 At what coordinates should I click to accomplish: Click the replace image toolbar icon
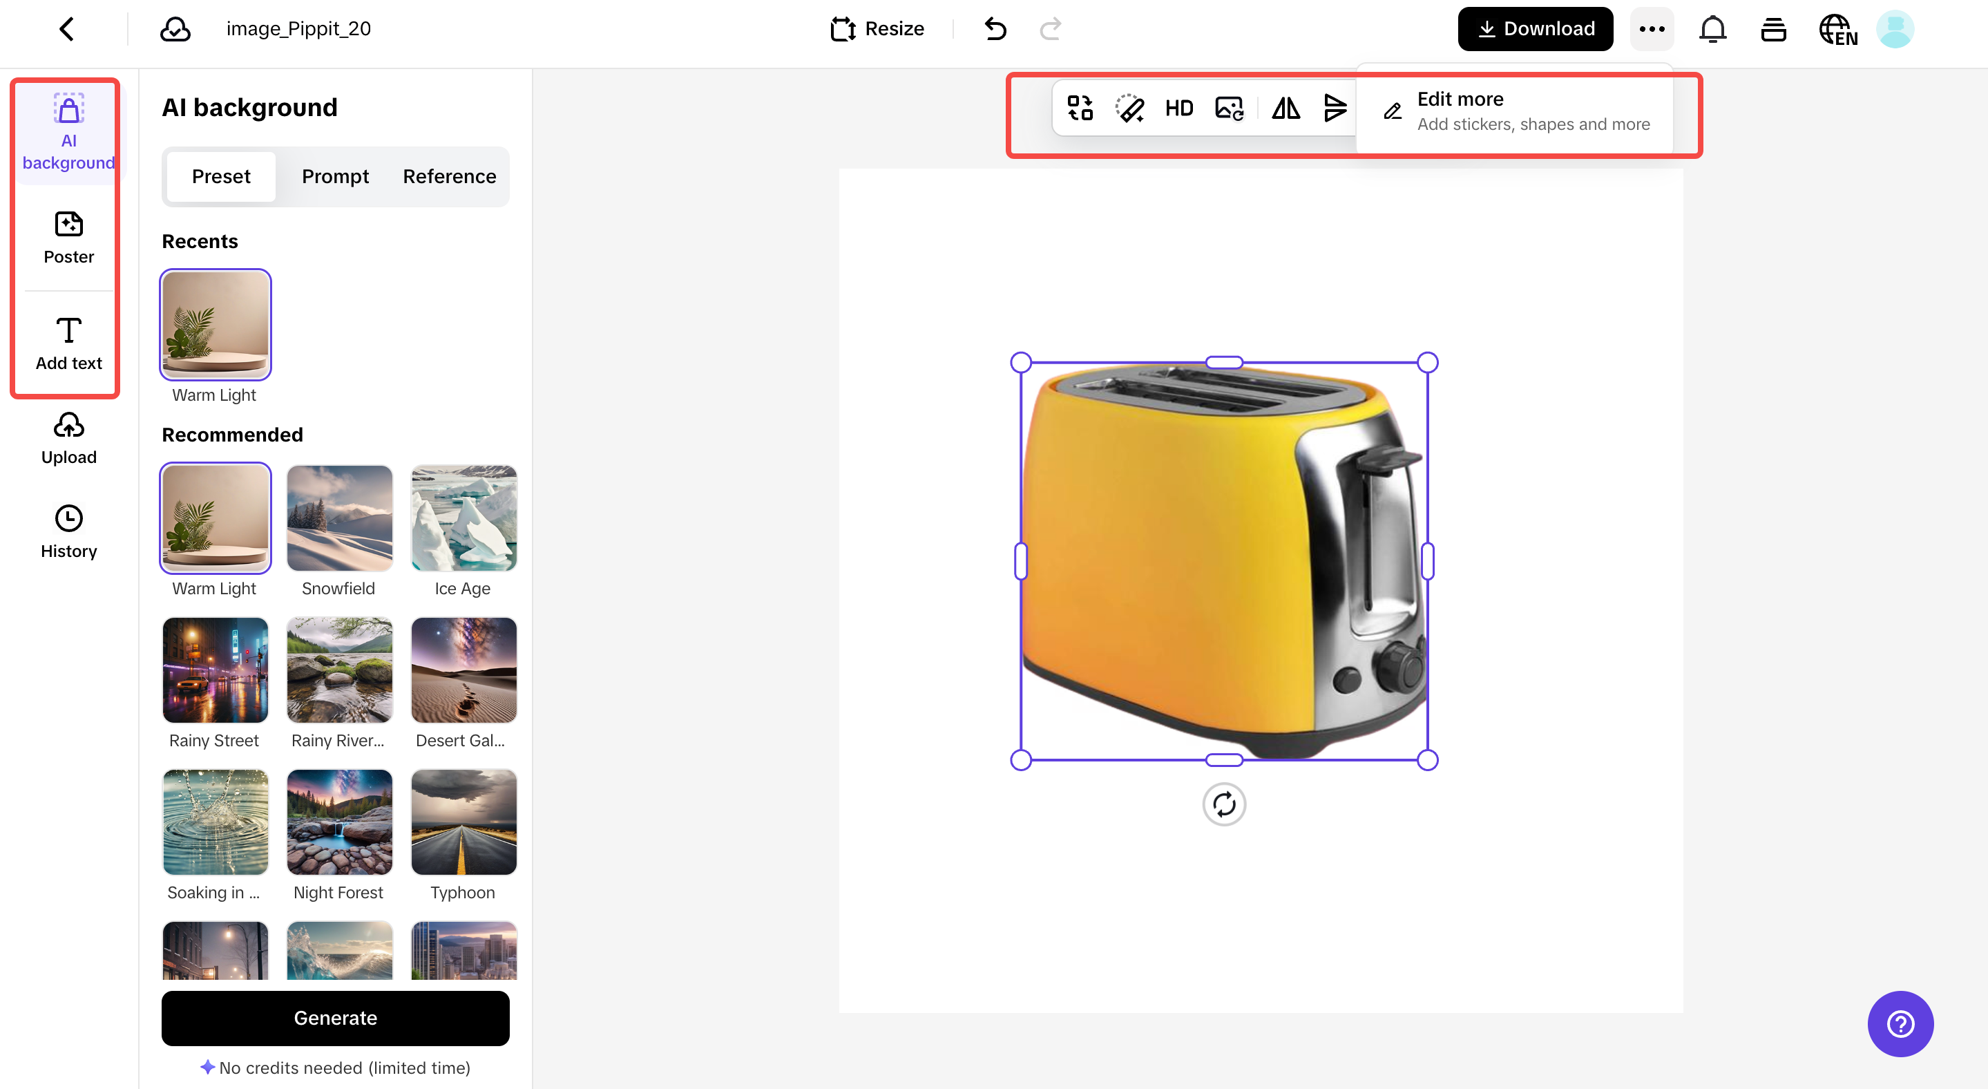coord(1229,108)
